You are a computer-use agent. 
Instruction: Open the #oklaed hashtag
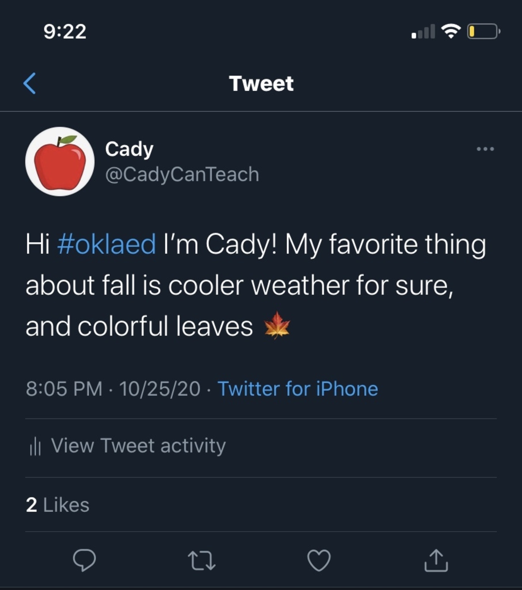107,244
